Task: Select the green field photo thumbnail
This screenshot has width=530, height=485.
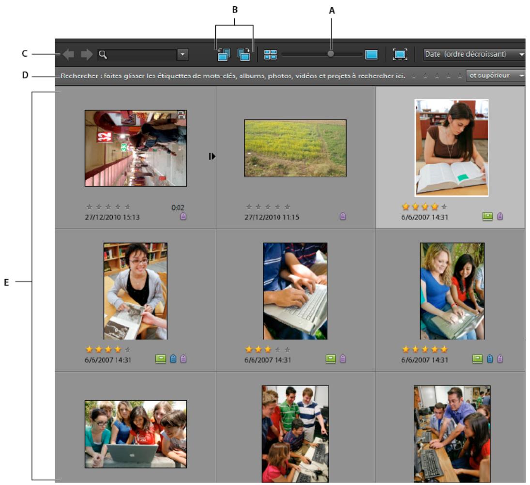Action: click(295, 148)
